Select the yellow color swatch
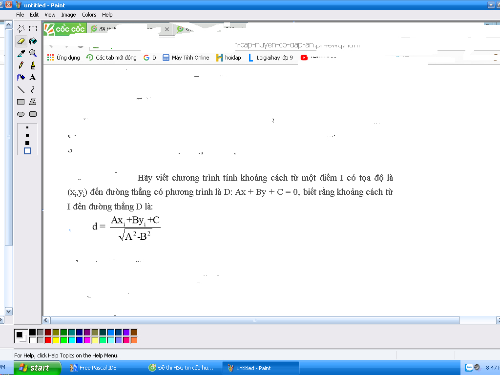Image resolution: width=500 pixels, height=375 pixels. 56,340
